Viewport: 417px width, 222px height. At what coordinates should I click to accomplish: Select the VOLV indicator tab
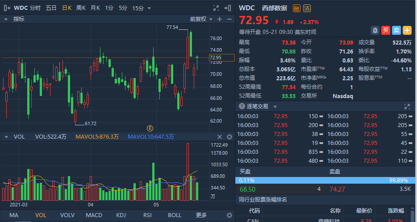click(67, 215)
